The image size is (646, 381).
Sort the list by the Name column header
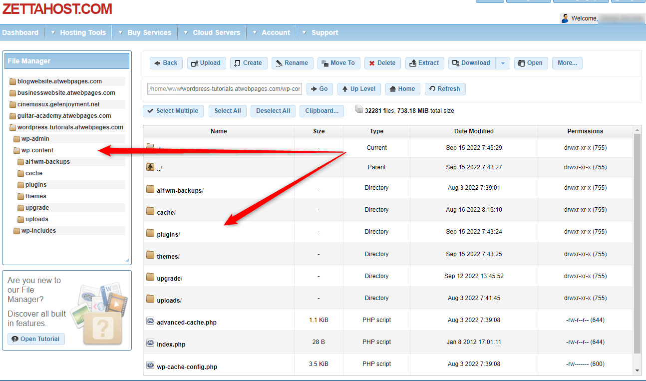[x=219, y=131]
